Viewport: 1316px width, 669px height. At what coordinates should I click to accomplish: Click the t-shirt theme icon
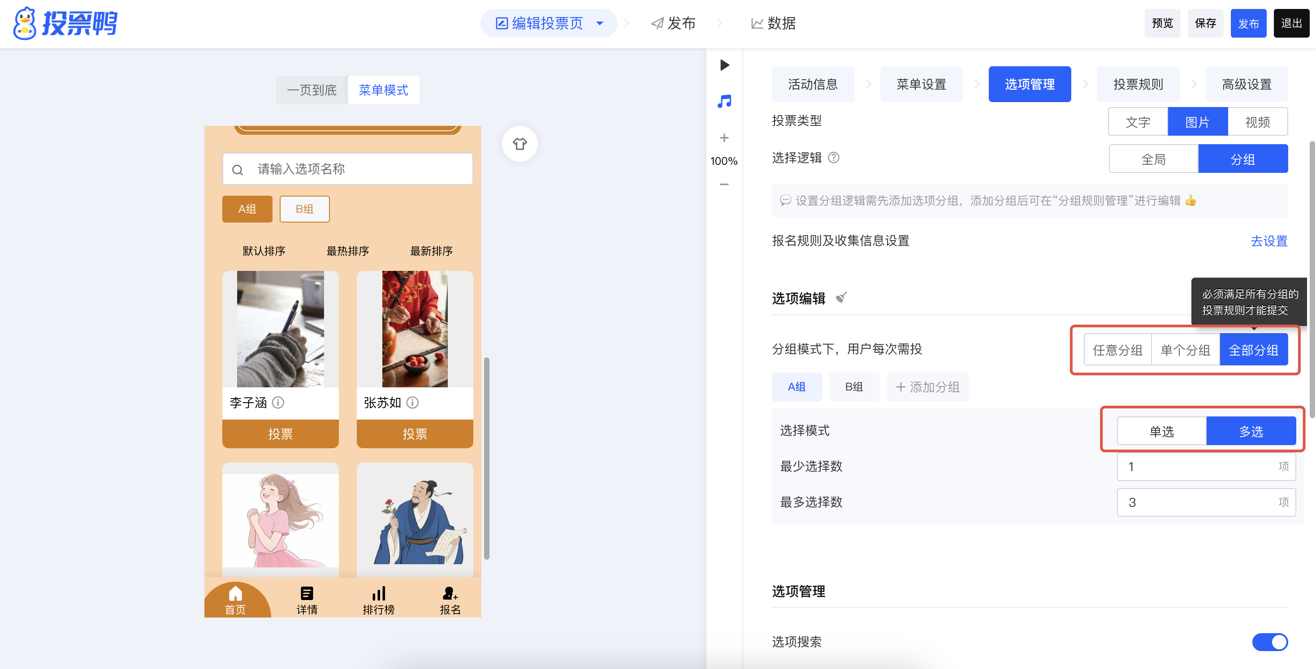click(519, 144)
